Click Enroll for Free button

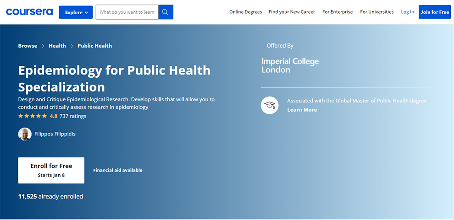pyautogui.click(x=51, y=170)
